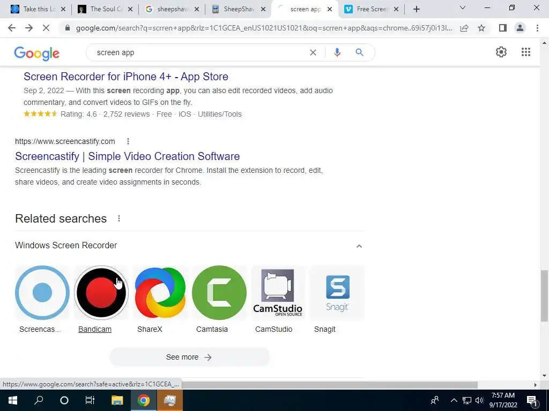
Task: Open options for screencastify.com result
Action: pyautogui.click(x=128, y=141)
